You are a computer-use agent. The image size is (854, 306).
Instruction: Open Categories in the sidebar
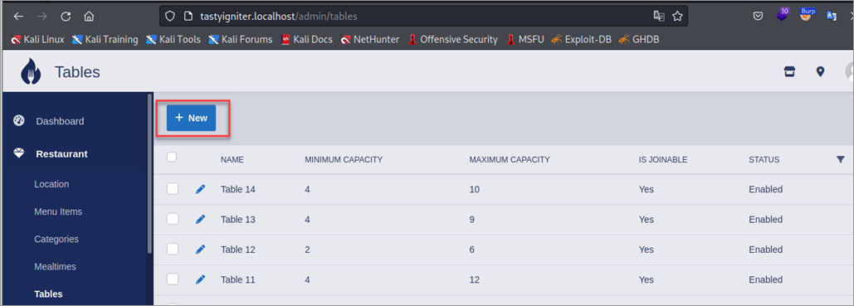[x=56, y=239]
